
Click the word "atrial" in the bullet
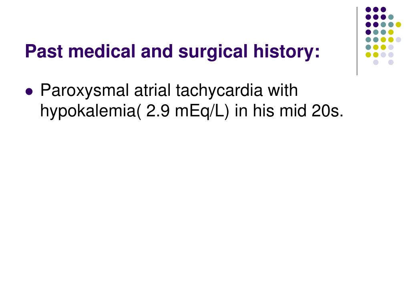point(152,90)
